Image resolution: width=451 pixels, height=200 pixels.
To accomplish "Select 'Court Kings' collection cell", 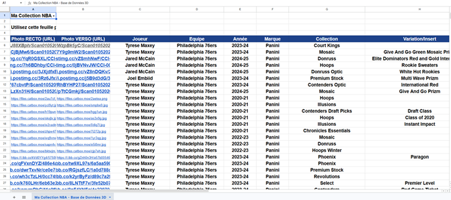I will (327, 45).
